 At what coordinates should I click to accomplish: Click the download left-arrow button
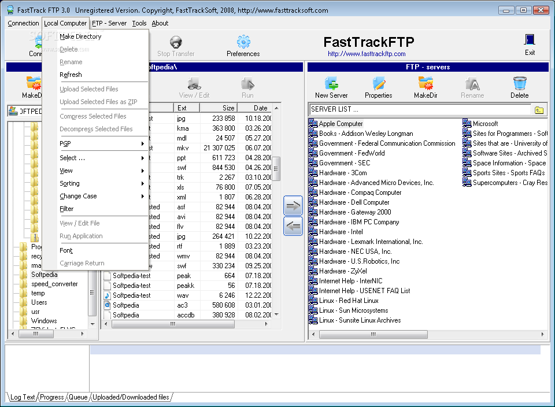[x=293, y=226]
